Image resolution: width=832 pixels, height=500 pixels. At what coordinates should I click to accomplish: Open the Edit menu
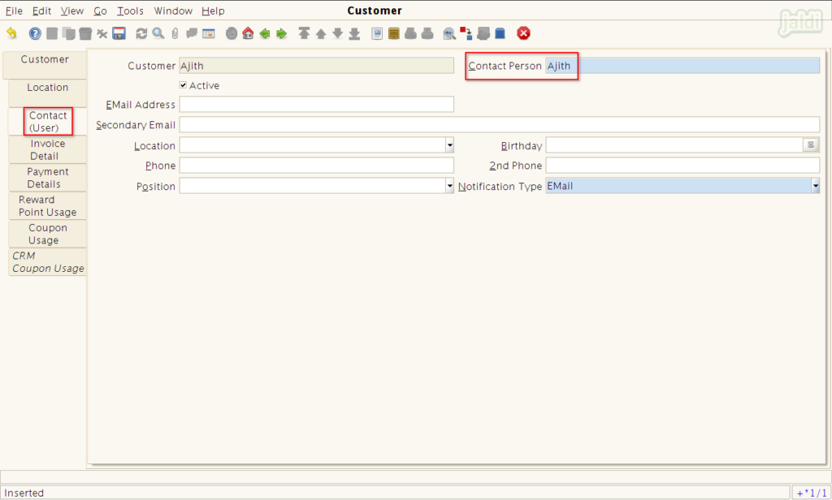41,11
